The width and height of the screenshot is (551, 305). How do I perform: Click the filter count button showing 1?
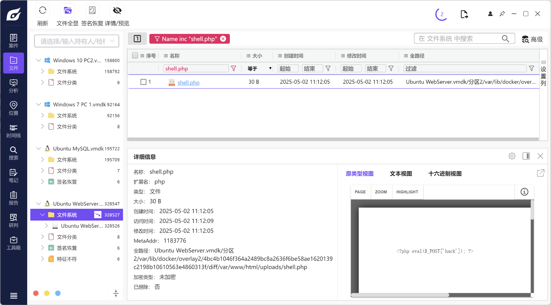(x=137, y=39)
